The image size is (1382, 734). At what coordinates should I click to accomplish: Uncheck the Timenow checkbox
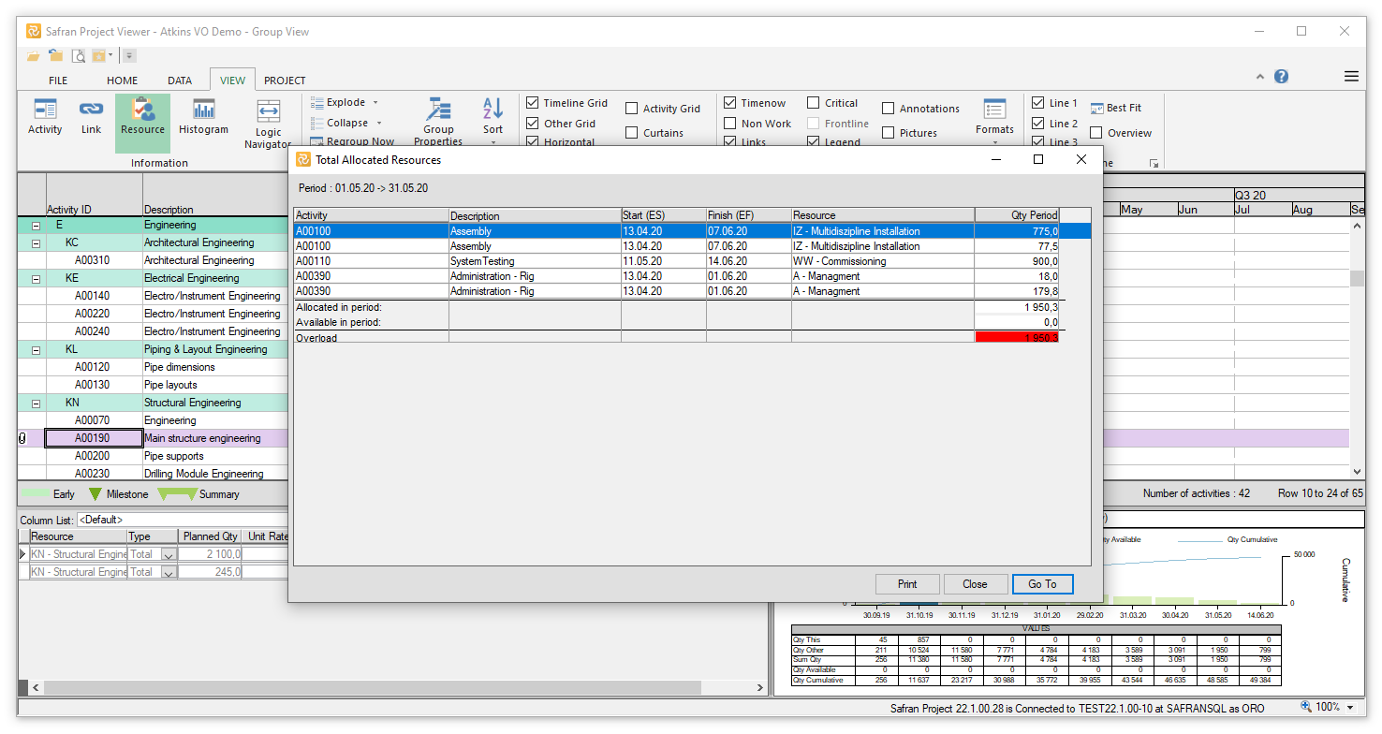[730, 103]
